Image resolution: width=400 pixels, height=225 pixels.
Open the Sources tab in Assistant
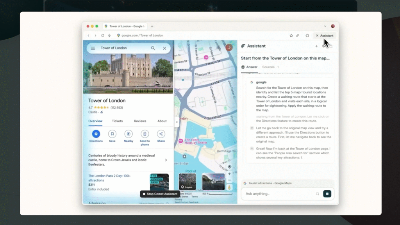[268, 67]
